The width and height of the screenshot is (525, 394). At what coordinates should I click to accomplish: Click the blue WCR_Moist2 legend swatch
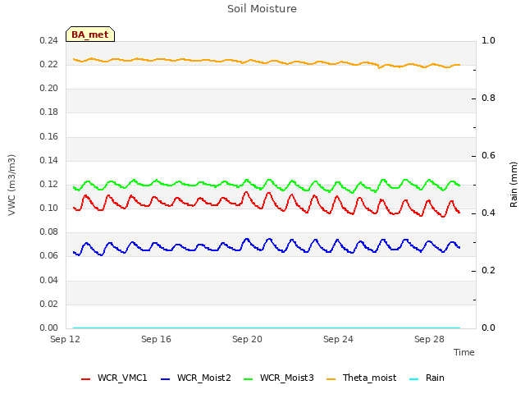[x=166, y=379]
